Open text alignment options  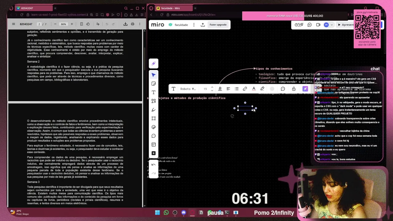228,89
